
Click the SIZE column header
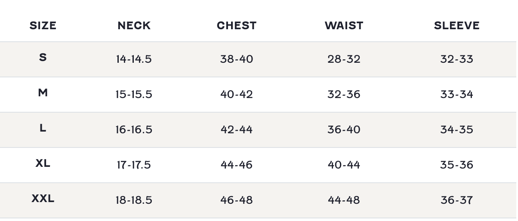43,26
